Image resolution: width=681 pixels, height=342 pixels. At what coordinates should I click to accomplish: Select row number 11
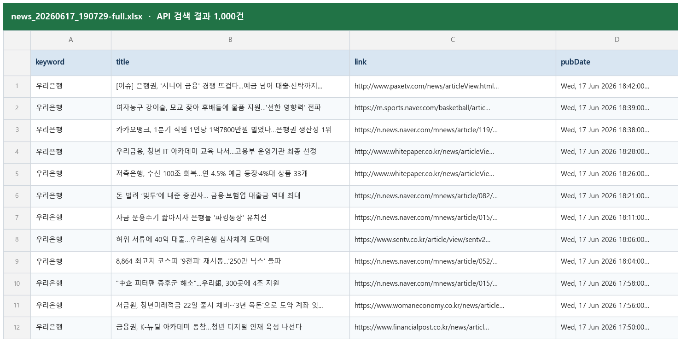(17, 306)
